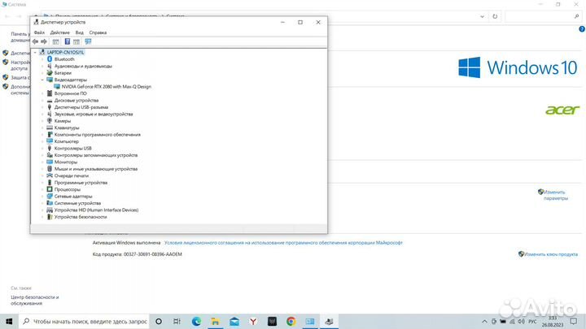The image size is (586, 329).
Task: Select the Устройства безопасности icon
Action: (x=50, y=217)
